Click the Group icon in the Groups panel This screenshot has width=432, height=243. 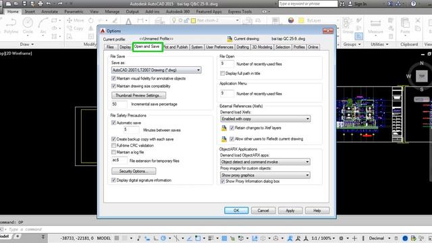(x=348, y=26)
